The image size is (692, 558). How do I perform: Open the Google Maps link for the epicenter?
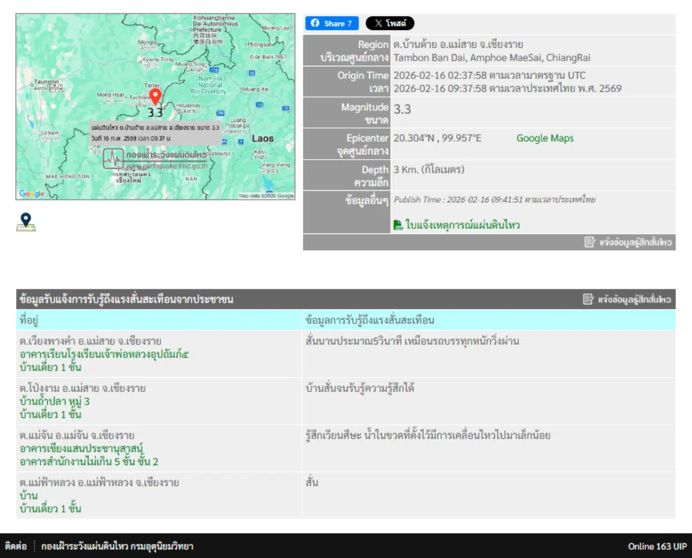[x=544, y=138]
